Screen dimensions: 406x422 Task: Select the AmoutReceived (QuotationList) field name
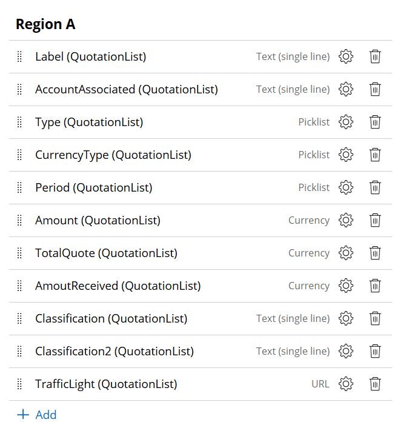pos(118,286)
